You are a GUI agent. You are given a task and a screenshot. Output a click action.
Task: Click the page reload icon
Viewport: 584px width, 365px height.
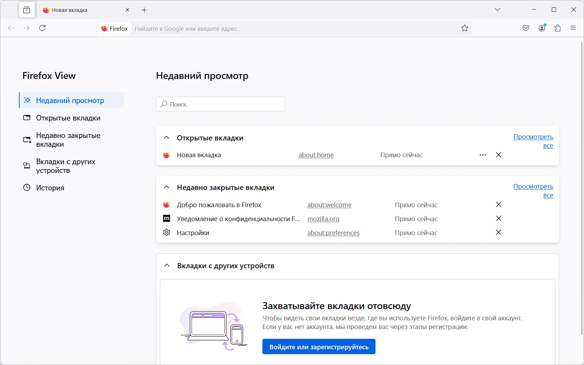tap(43, 28)
